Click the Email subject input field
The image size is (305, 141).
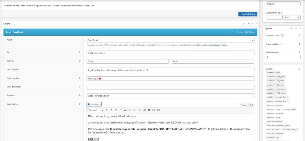pyautogui.click(x=171, y=70)
